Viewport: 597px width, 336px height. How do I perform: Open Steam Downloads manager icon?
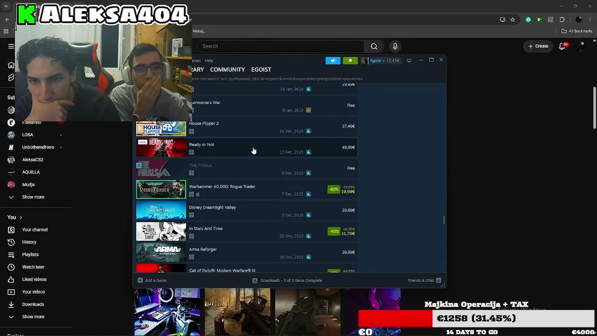click(x=255, y=280)
